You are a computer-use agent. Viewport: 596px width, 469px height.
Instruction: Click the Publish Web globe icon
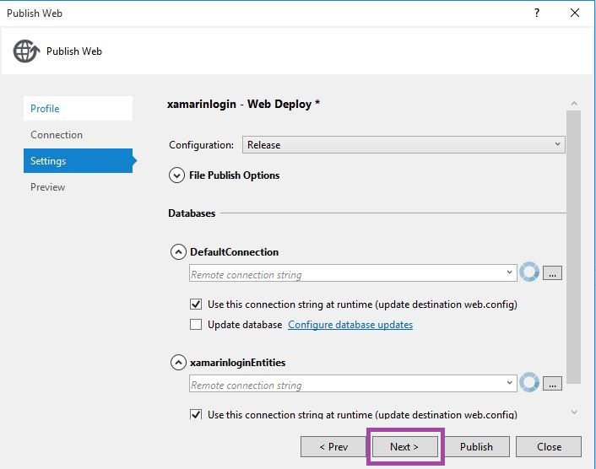tap(26, 51)
